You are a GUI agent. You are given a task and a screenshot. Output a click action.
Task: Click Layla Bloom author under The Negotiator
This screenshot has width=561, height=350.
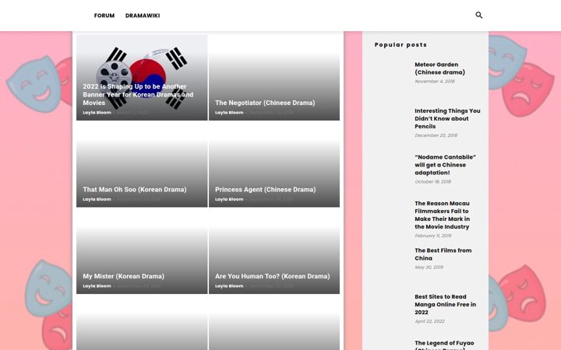tap(229, 113)
